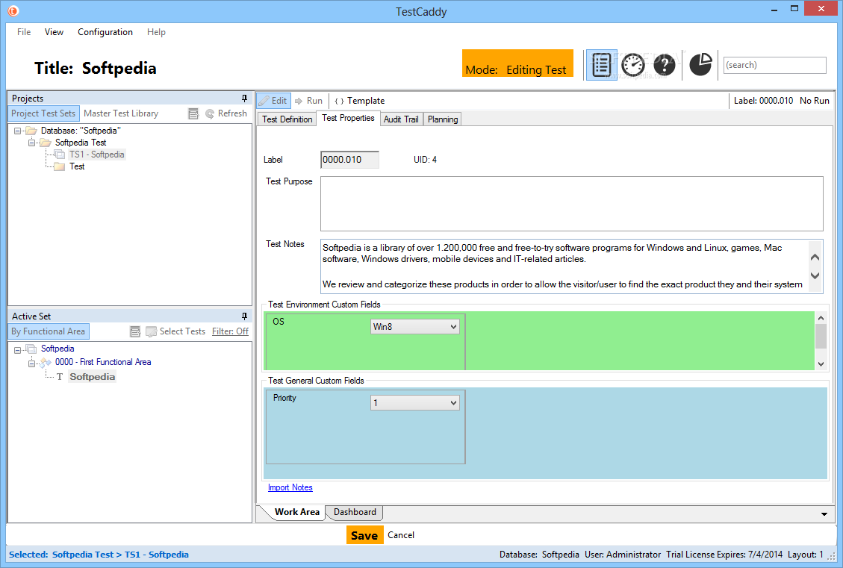The height and width of the screenshot is (568, 843).
Task: Select the Test folder label in Projects
Action: (x=77, y=166)
